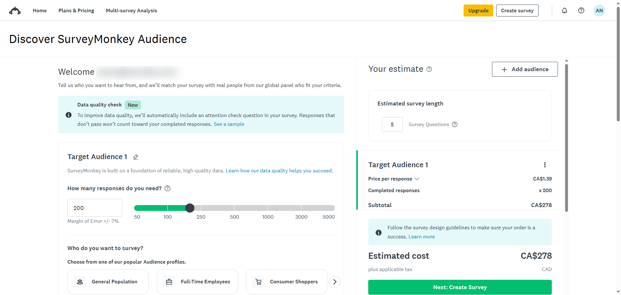Click the Upgrade button

[x=478, y=11]
